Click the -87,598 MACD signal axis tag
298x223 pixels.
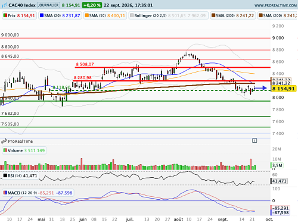pyautogui.click(x=280, y=213)
